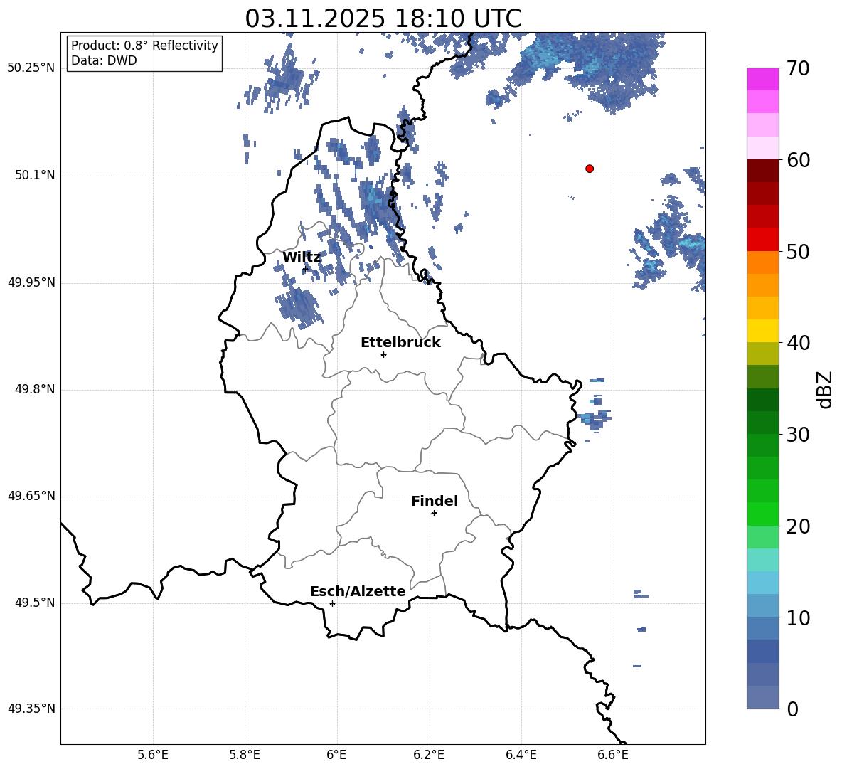Click the Product: 0.8° Reflectivity text

(x=144, y=45)
